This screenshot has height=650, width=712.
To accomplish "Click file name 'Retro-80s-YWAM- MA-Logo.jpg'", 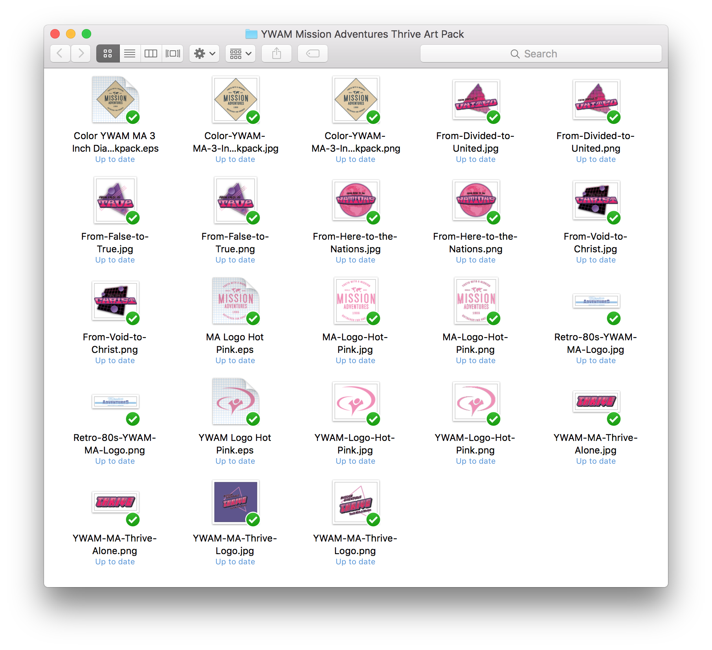I will click(596, 343).
